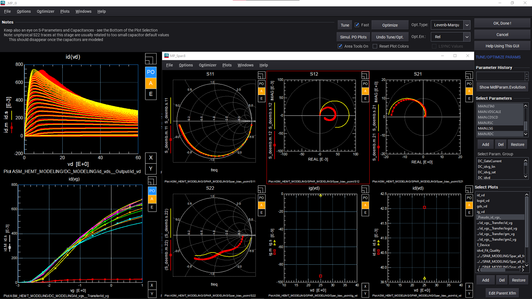Select the A icon next to the S11 Smith chart
The width and height of the screenshot is (532, 299).
click(x=261, y=90)
